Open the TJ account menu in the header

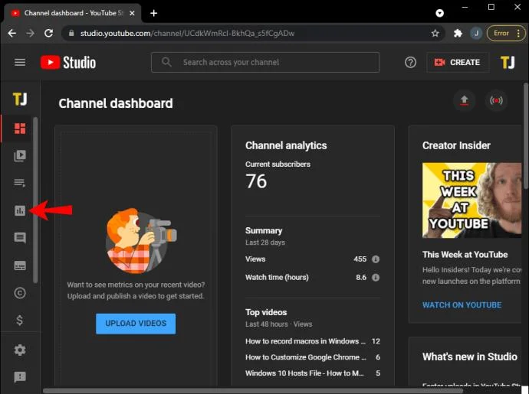[508, 62]
